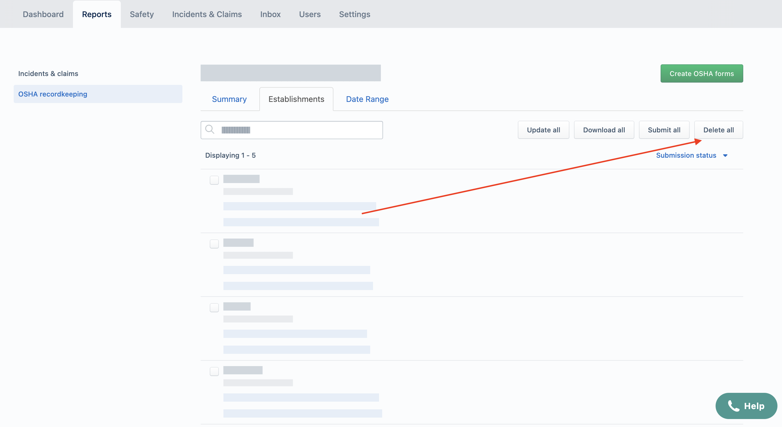Click Create OSHA forms button
782x427 pixels.
pyautogui.click(x=702, y=73)
